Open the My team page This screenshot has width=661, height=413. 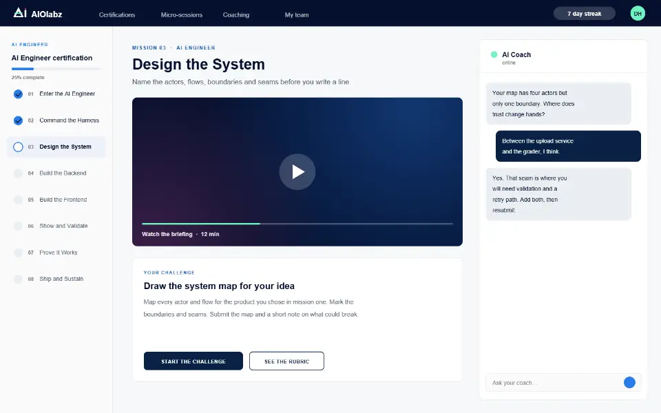coord(297,14)
